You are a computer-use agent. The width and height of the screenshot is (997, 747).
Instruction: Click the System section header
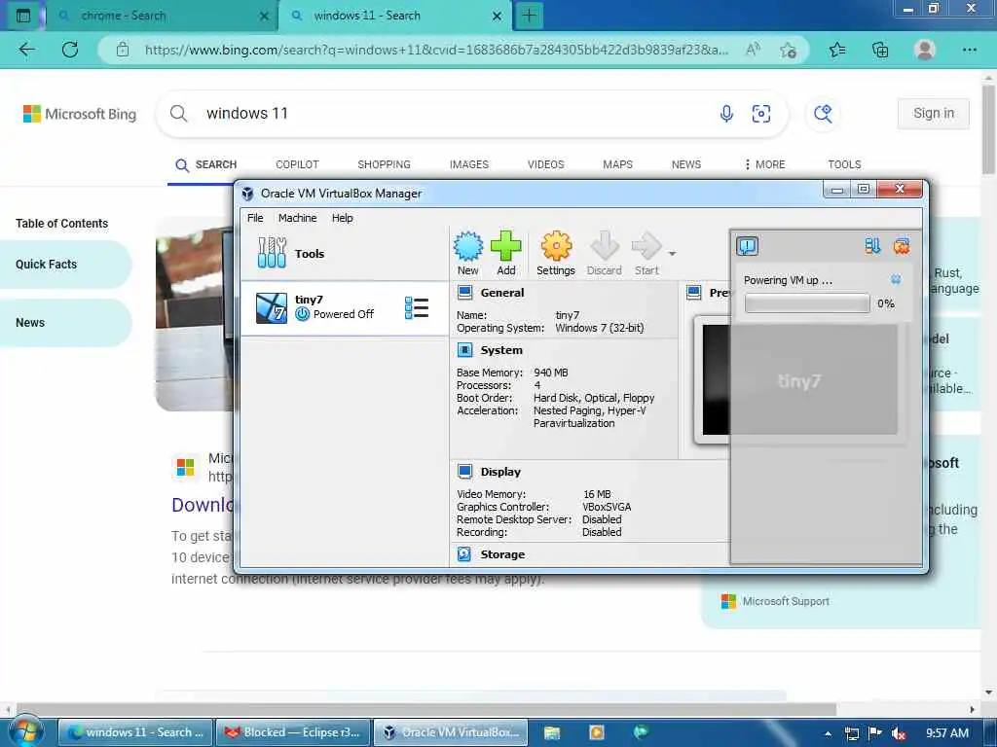(501, 350)
